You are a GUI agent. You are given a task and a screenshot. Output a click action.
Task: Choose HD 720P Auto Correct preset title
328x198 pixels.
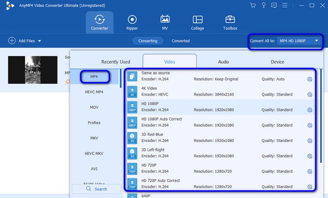point(160,181)
